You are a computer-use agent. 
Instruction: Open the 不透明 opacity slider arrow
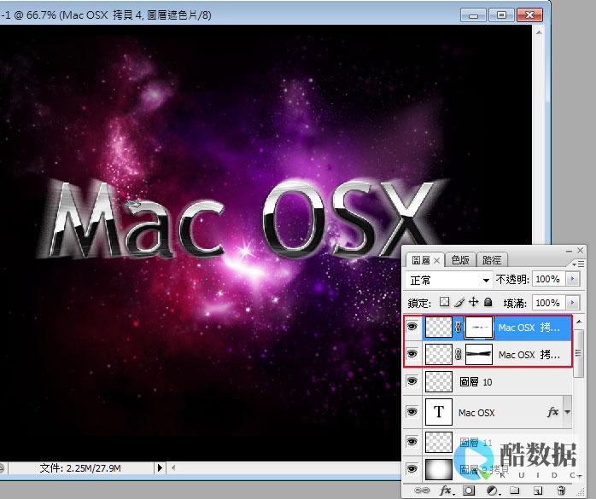[x=572, y=279]
